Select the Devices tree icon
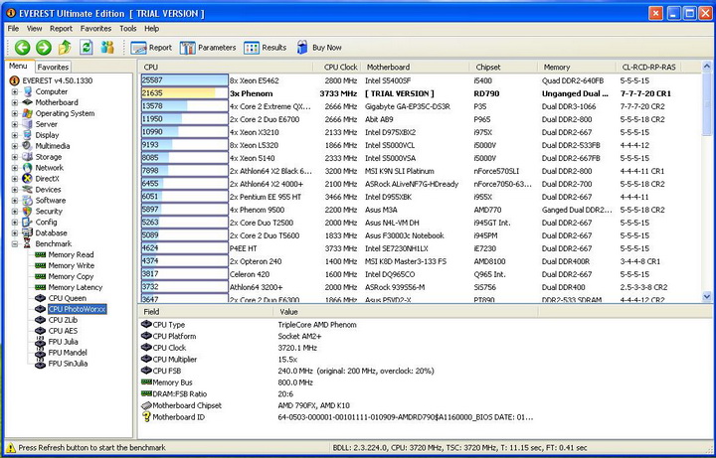Image resolution: width=716 pixels, height=458 pixels. point(28,190)
